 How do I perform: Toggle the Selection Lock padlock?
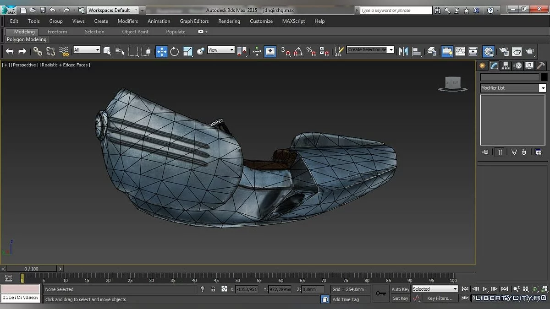point(213,289)
